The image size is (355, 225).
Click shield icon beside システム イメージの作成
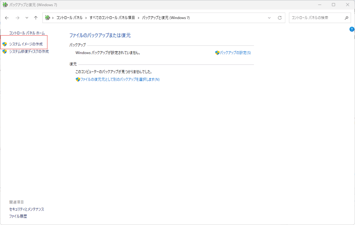tap(5, 44)
